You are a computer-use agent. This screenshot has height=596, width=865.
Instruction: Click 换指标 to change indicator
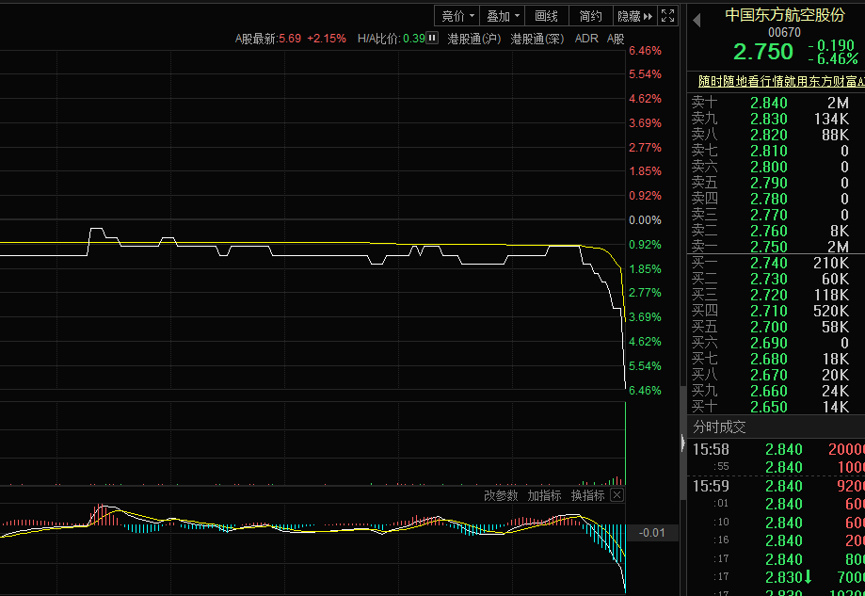pos(587,495)
